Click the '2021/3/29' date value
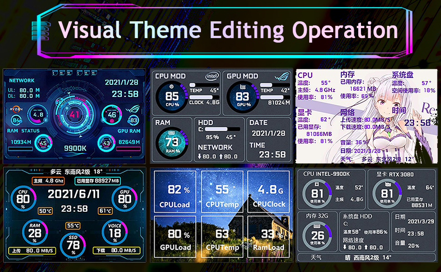 point(421,221)
